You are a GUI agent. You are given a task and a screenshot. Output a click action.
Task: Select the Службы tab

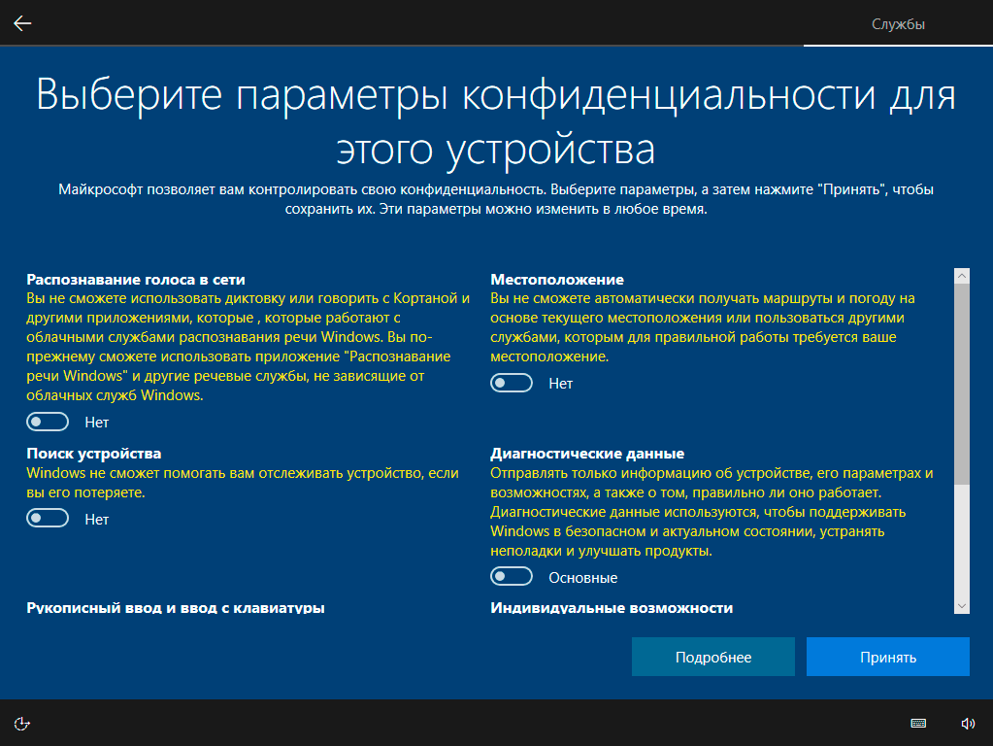pyautogui.click(x=898, y=24)
